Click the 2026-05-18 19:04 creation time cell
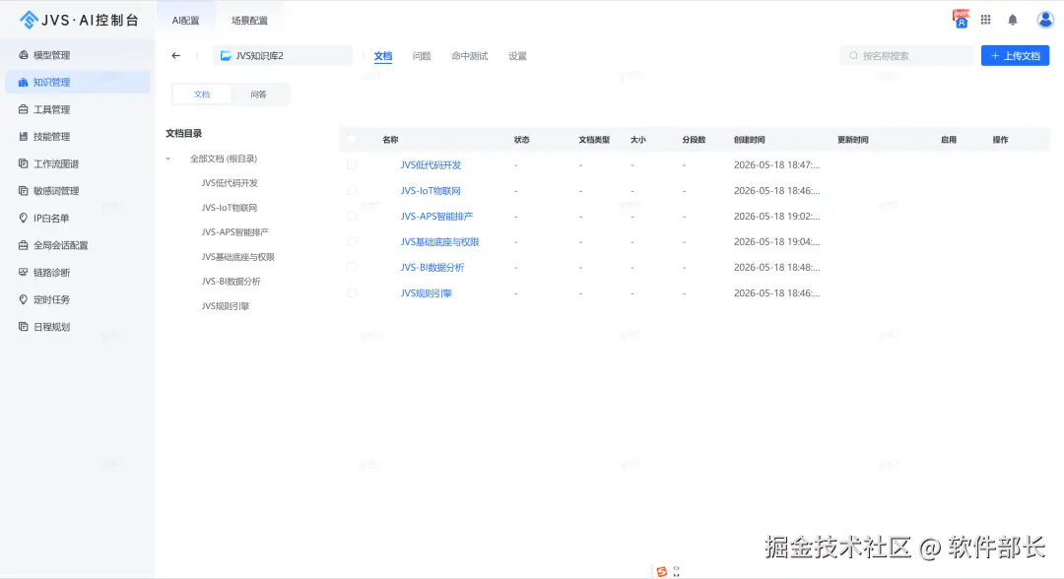This screenshot has height=579, width=1064. tap(777, 241)
